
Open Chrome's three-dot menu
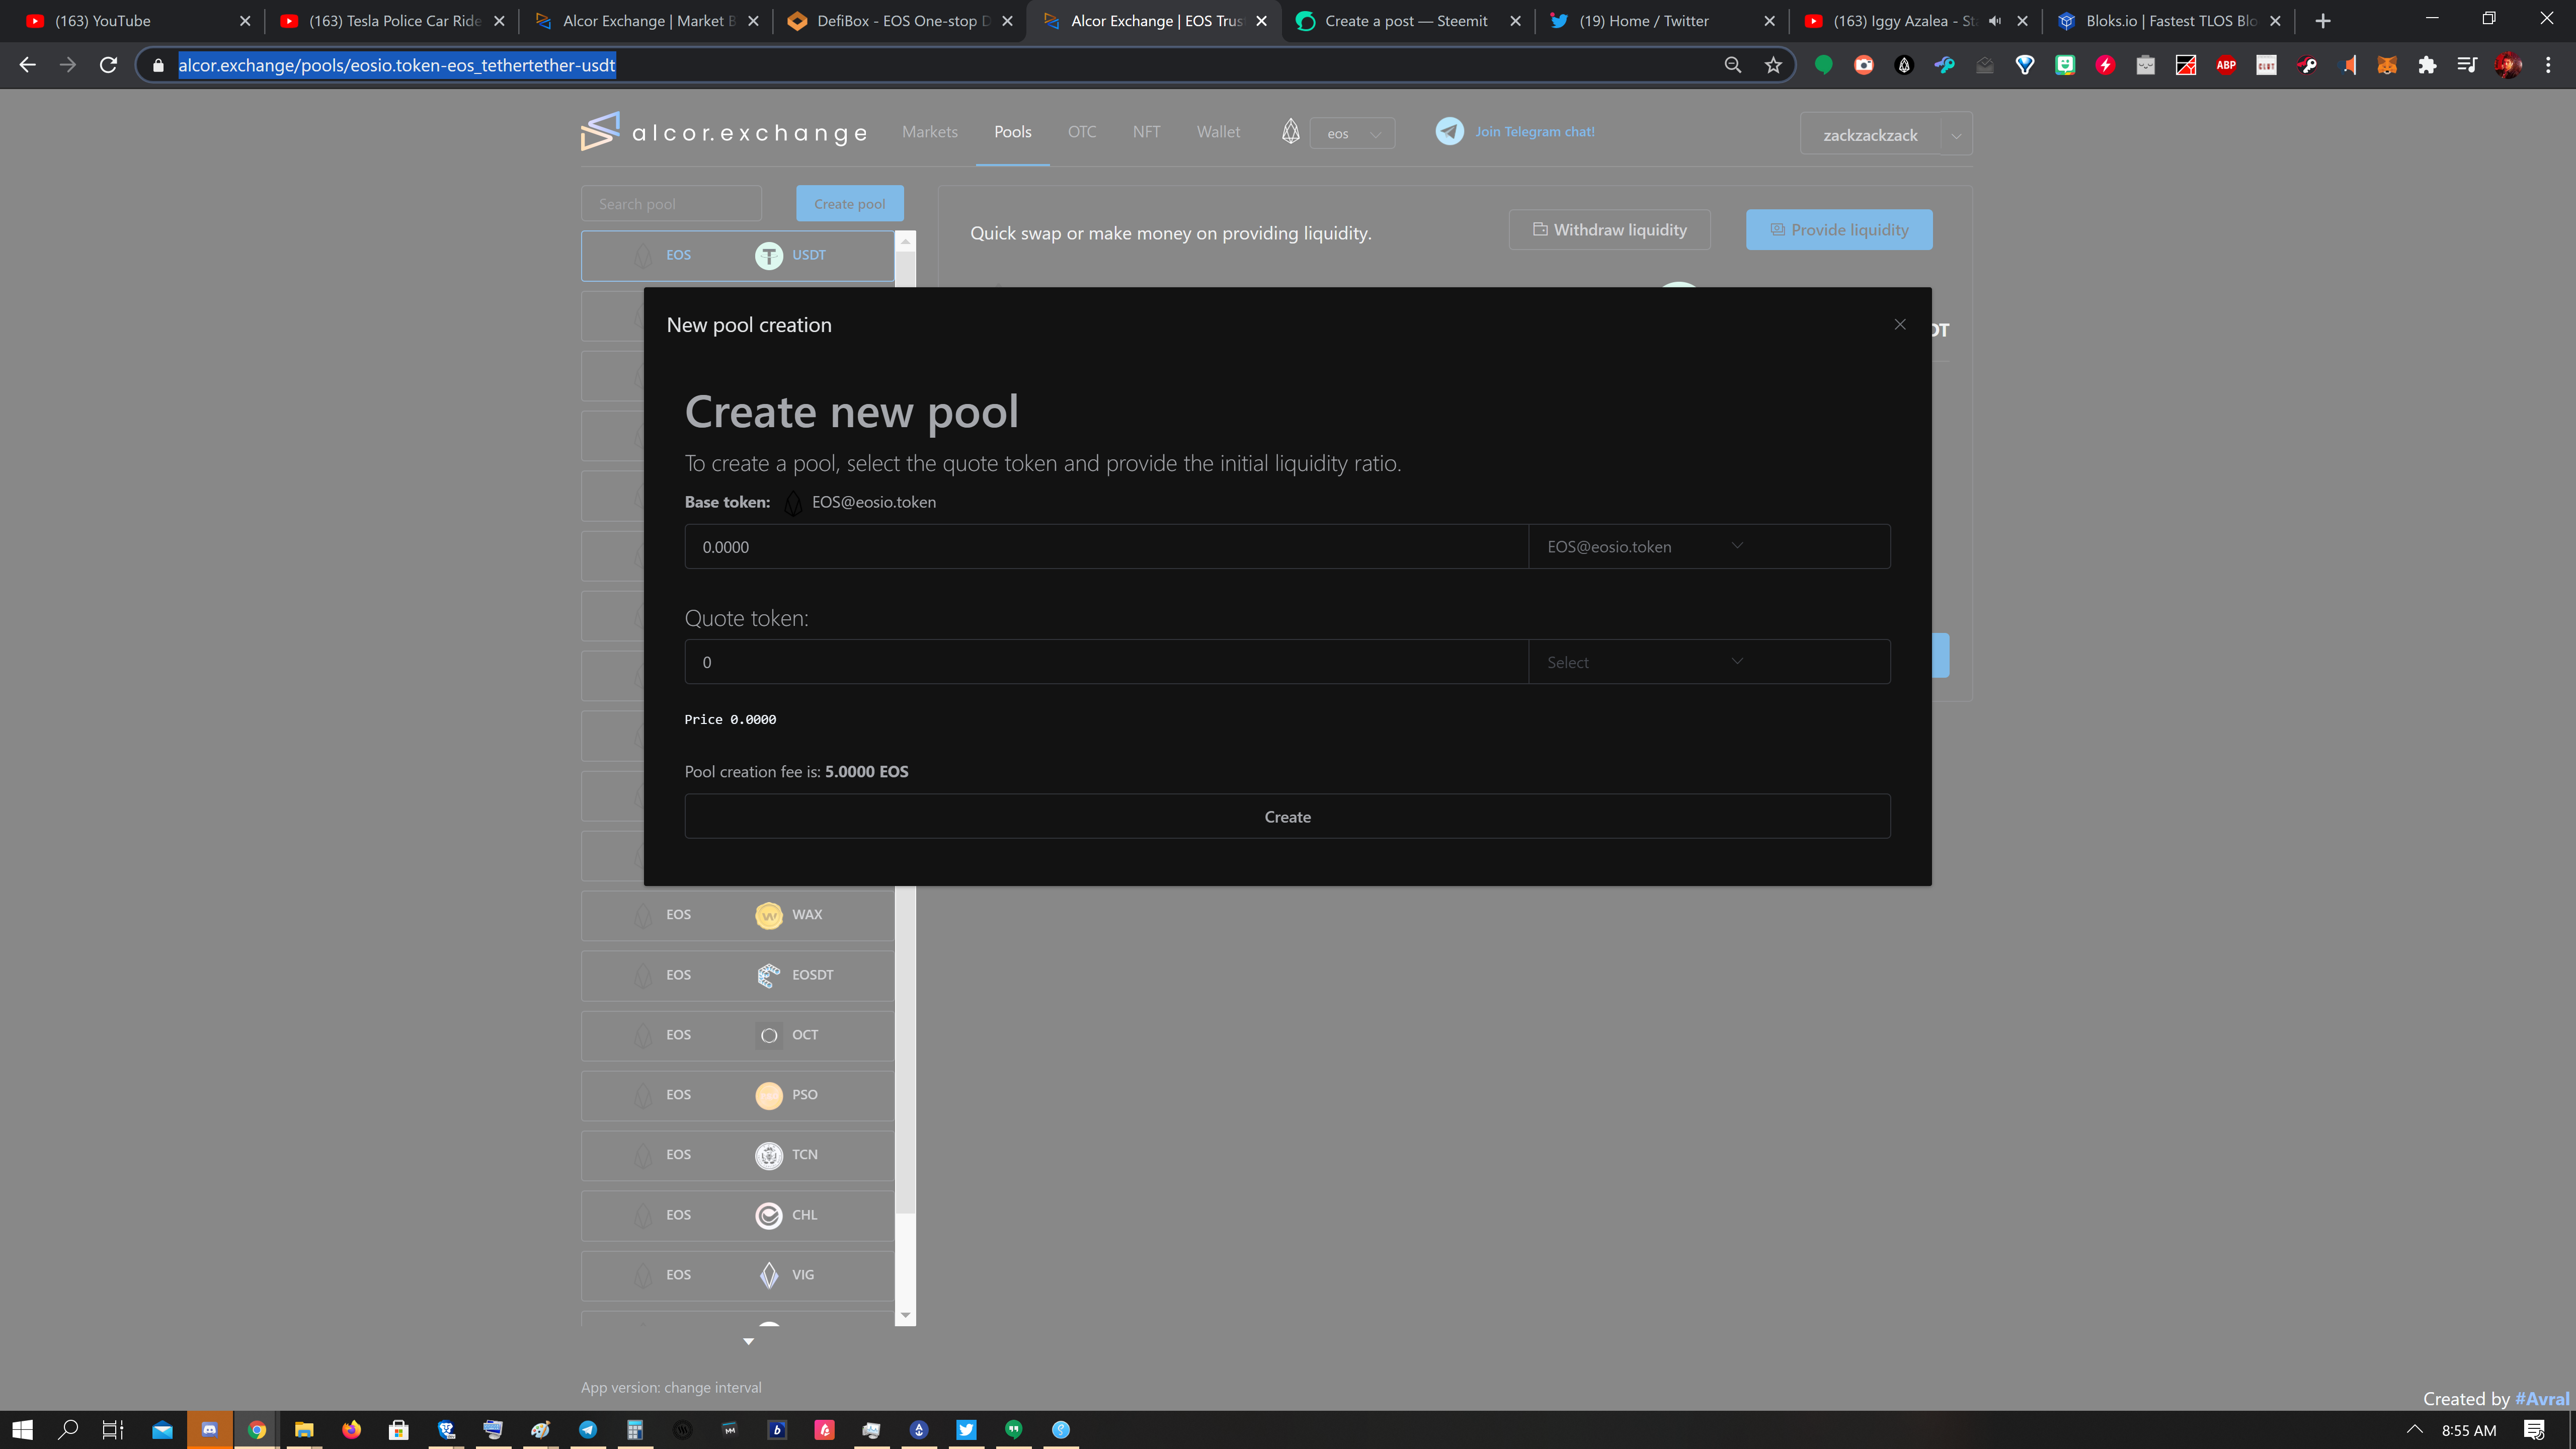pyautogui.click(x=2548, y=65)
